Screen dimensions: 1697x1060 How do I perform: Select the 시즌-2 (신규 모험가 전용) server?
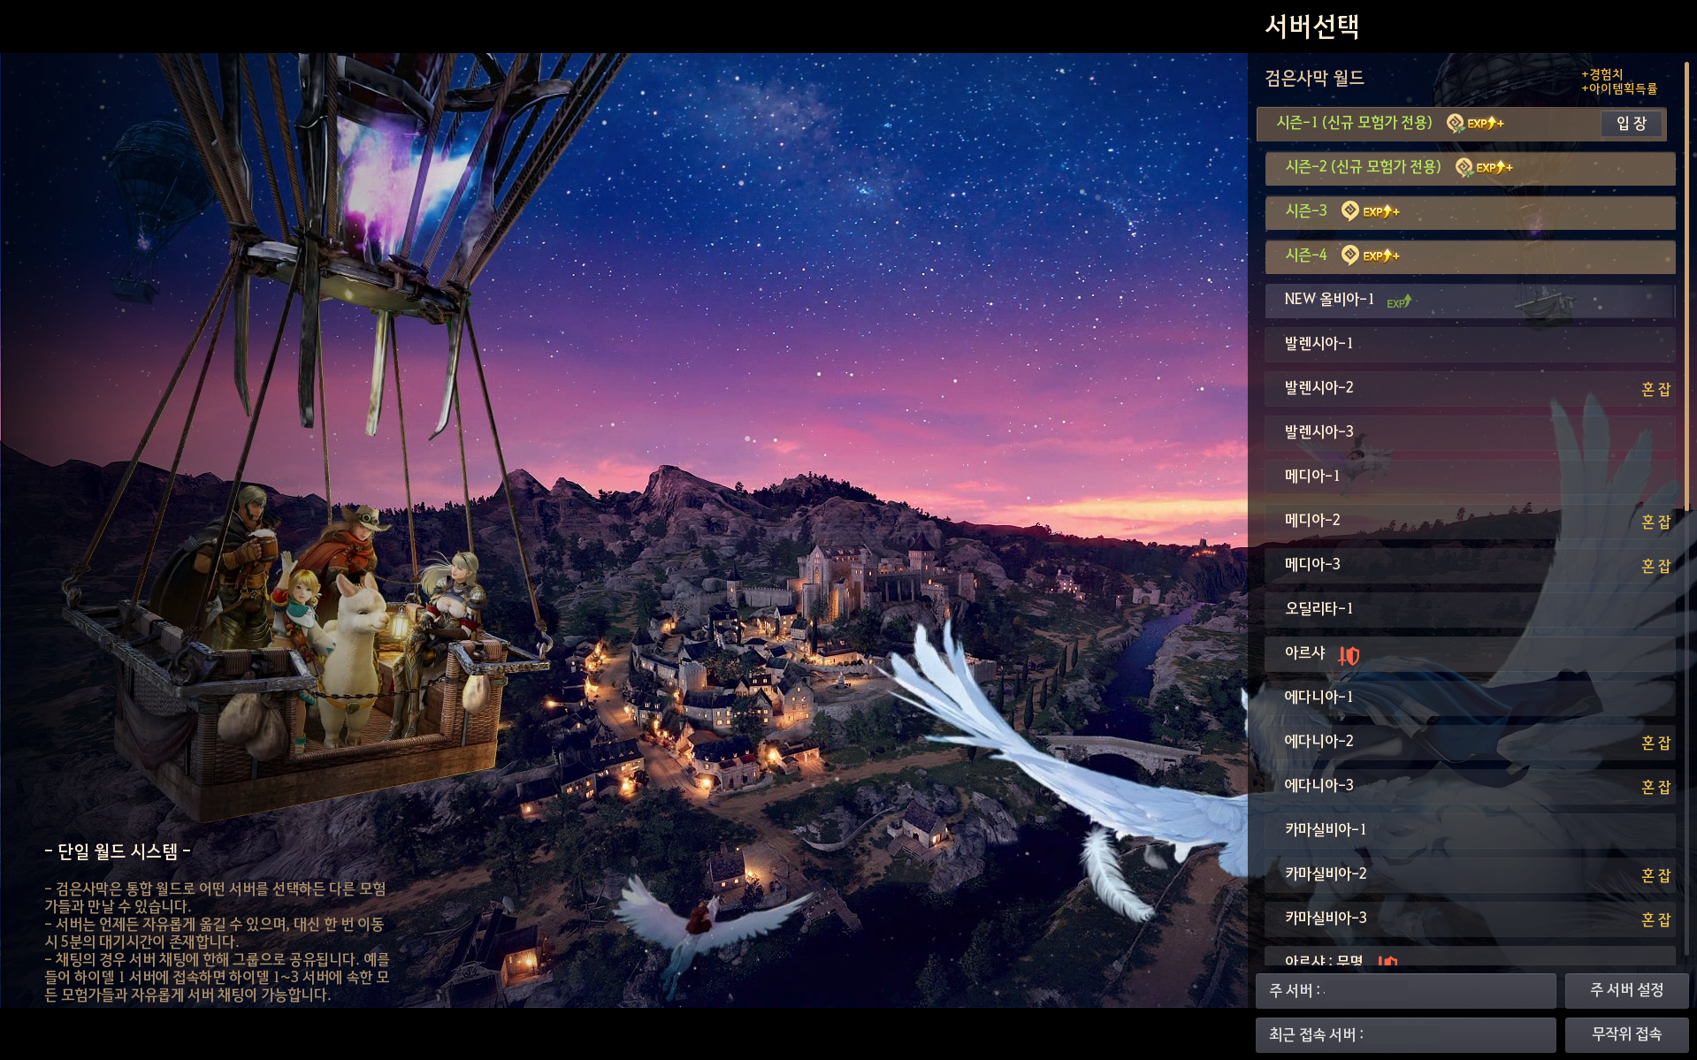click(x=1470, y=168)
